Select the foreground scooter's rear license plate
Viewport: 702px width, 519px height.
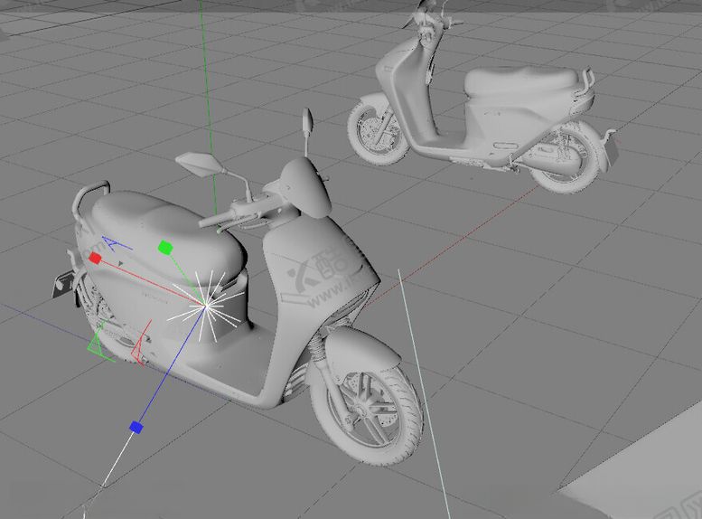coord(60,282)
